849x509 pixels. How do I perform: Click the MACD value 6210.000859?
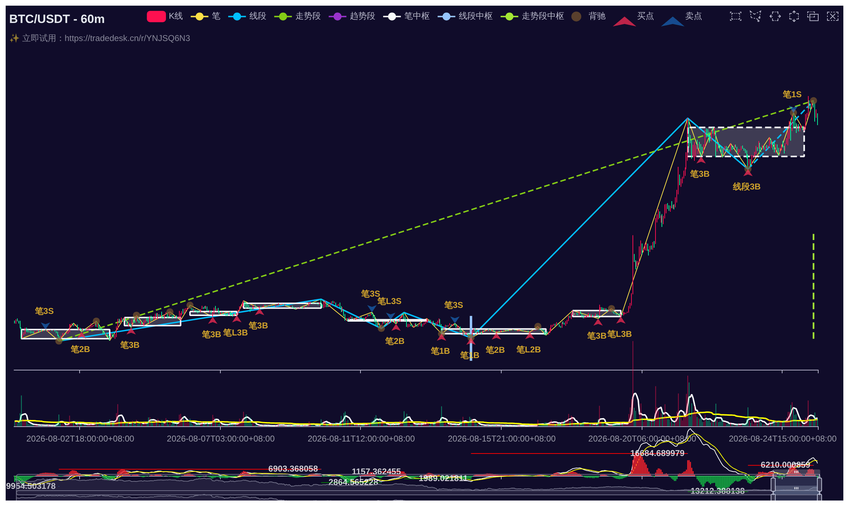(785, 465)
